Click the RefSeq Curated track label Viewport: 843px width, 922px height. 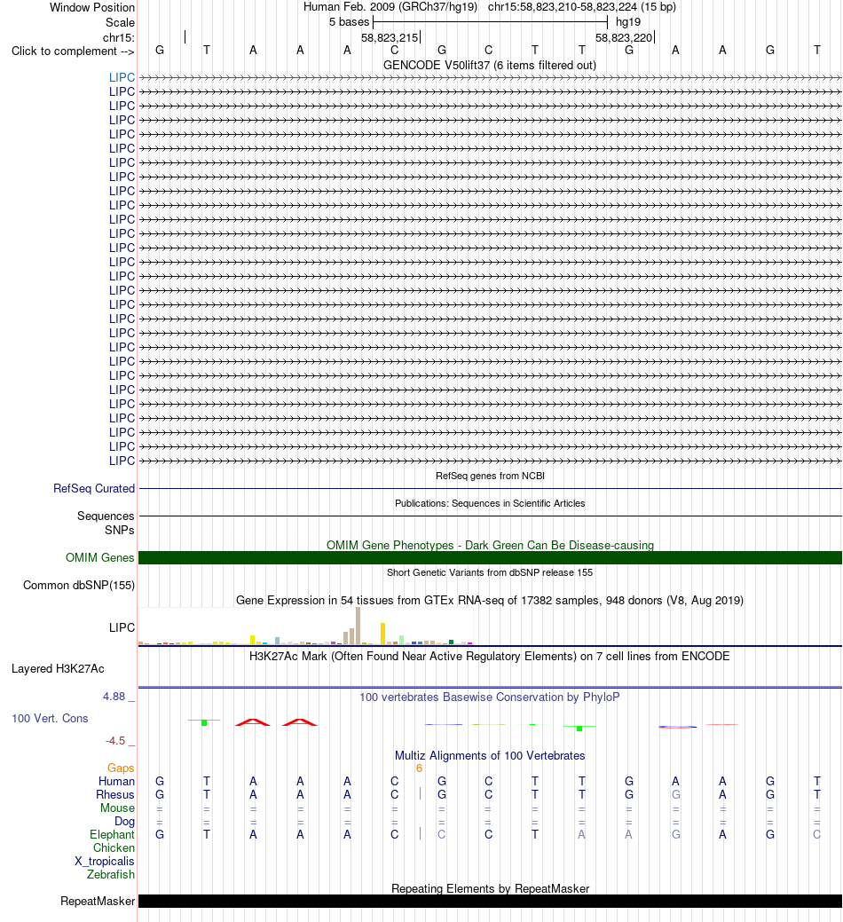click(x=94, y=489)
